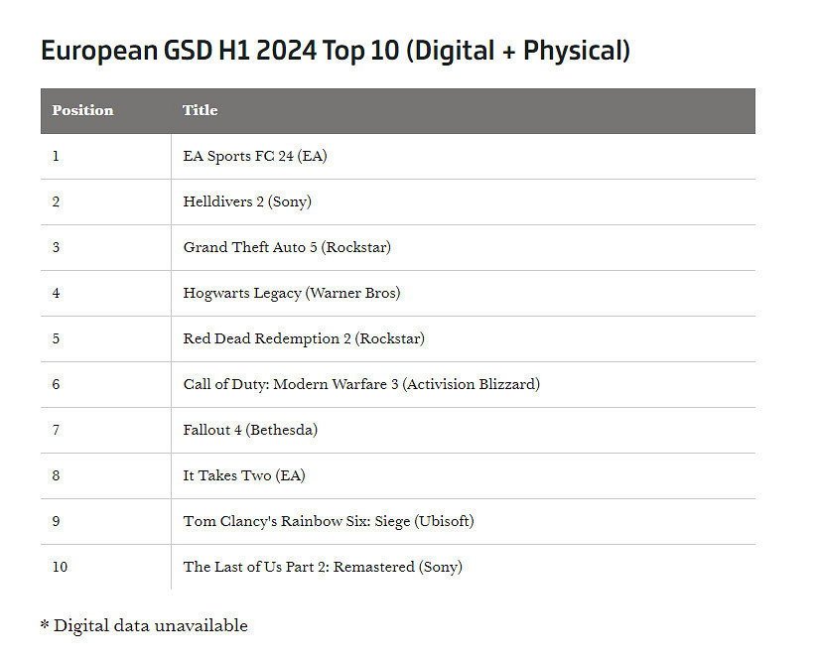The height and width of the screenshot is (663, 816).
Task: Click Call of Duty: Modern Warfare 3
Action: [361, 385]
